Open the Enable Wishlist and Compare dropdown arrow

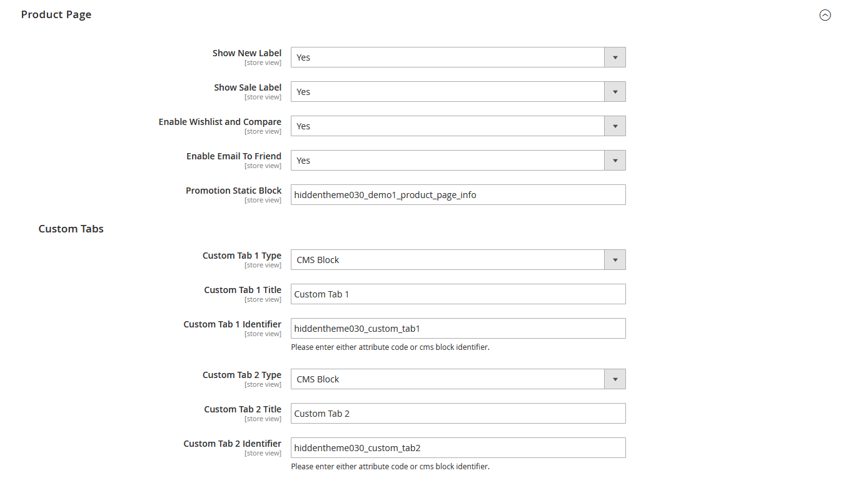coord(615,126)
